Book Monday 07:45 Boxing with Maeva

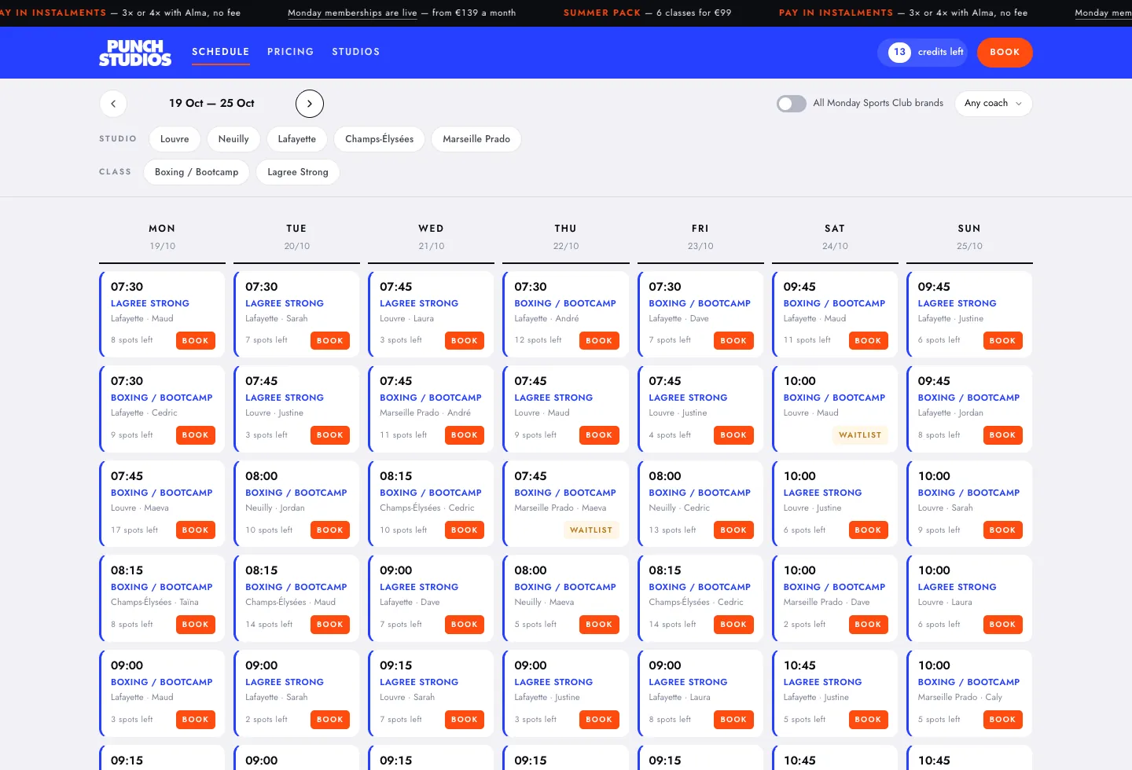196,530
